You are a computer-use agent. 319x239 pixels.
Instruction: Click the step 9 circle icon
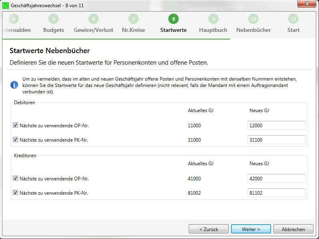pyautogui.click(x=213, y=19)
